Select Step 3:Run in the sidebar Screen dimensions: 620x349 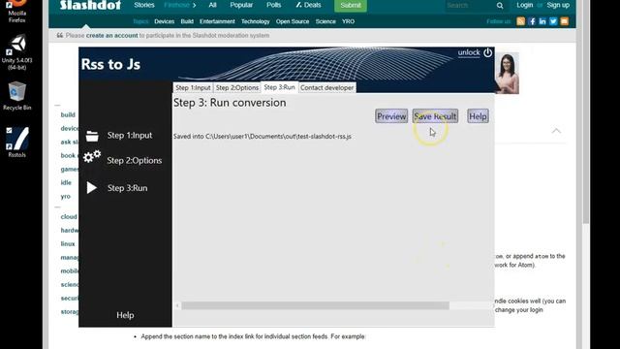pos(127,188)
